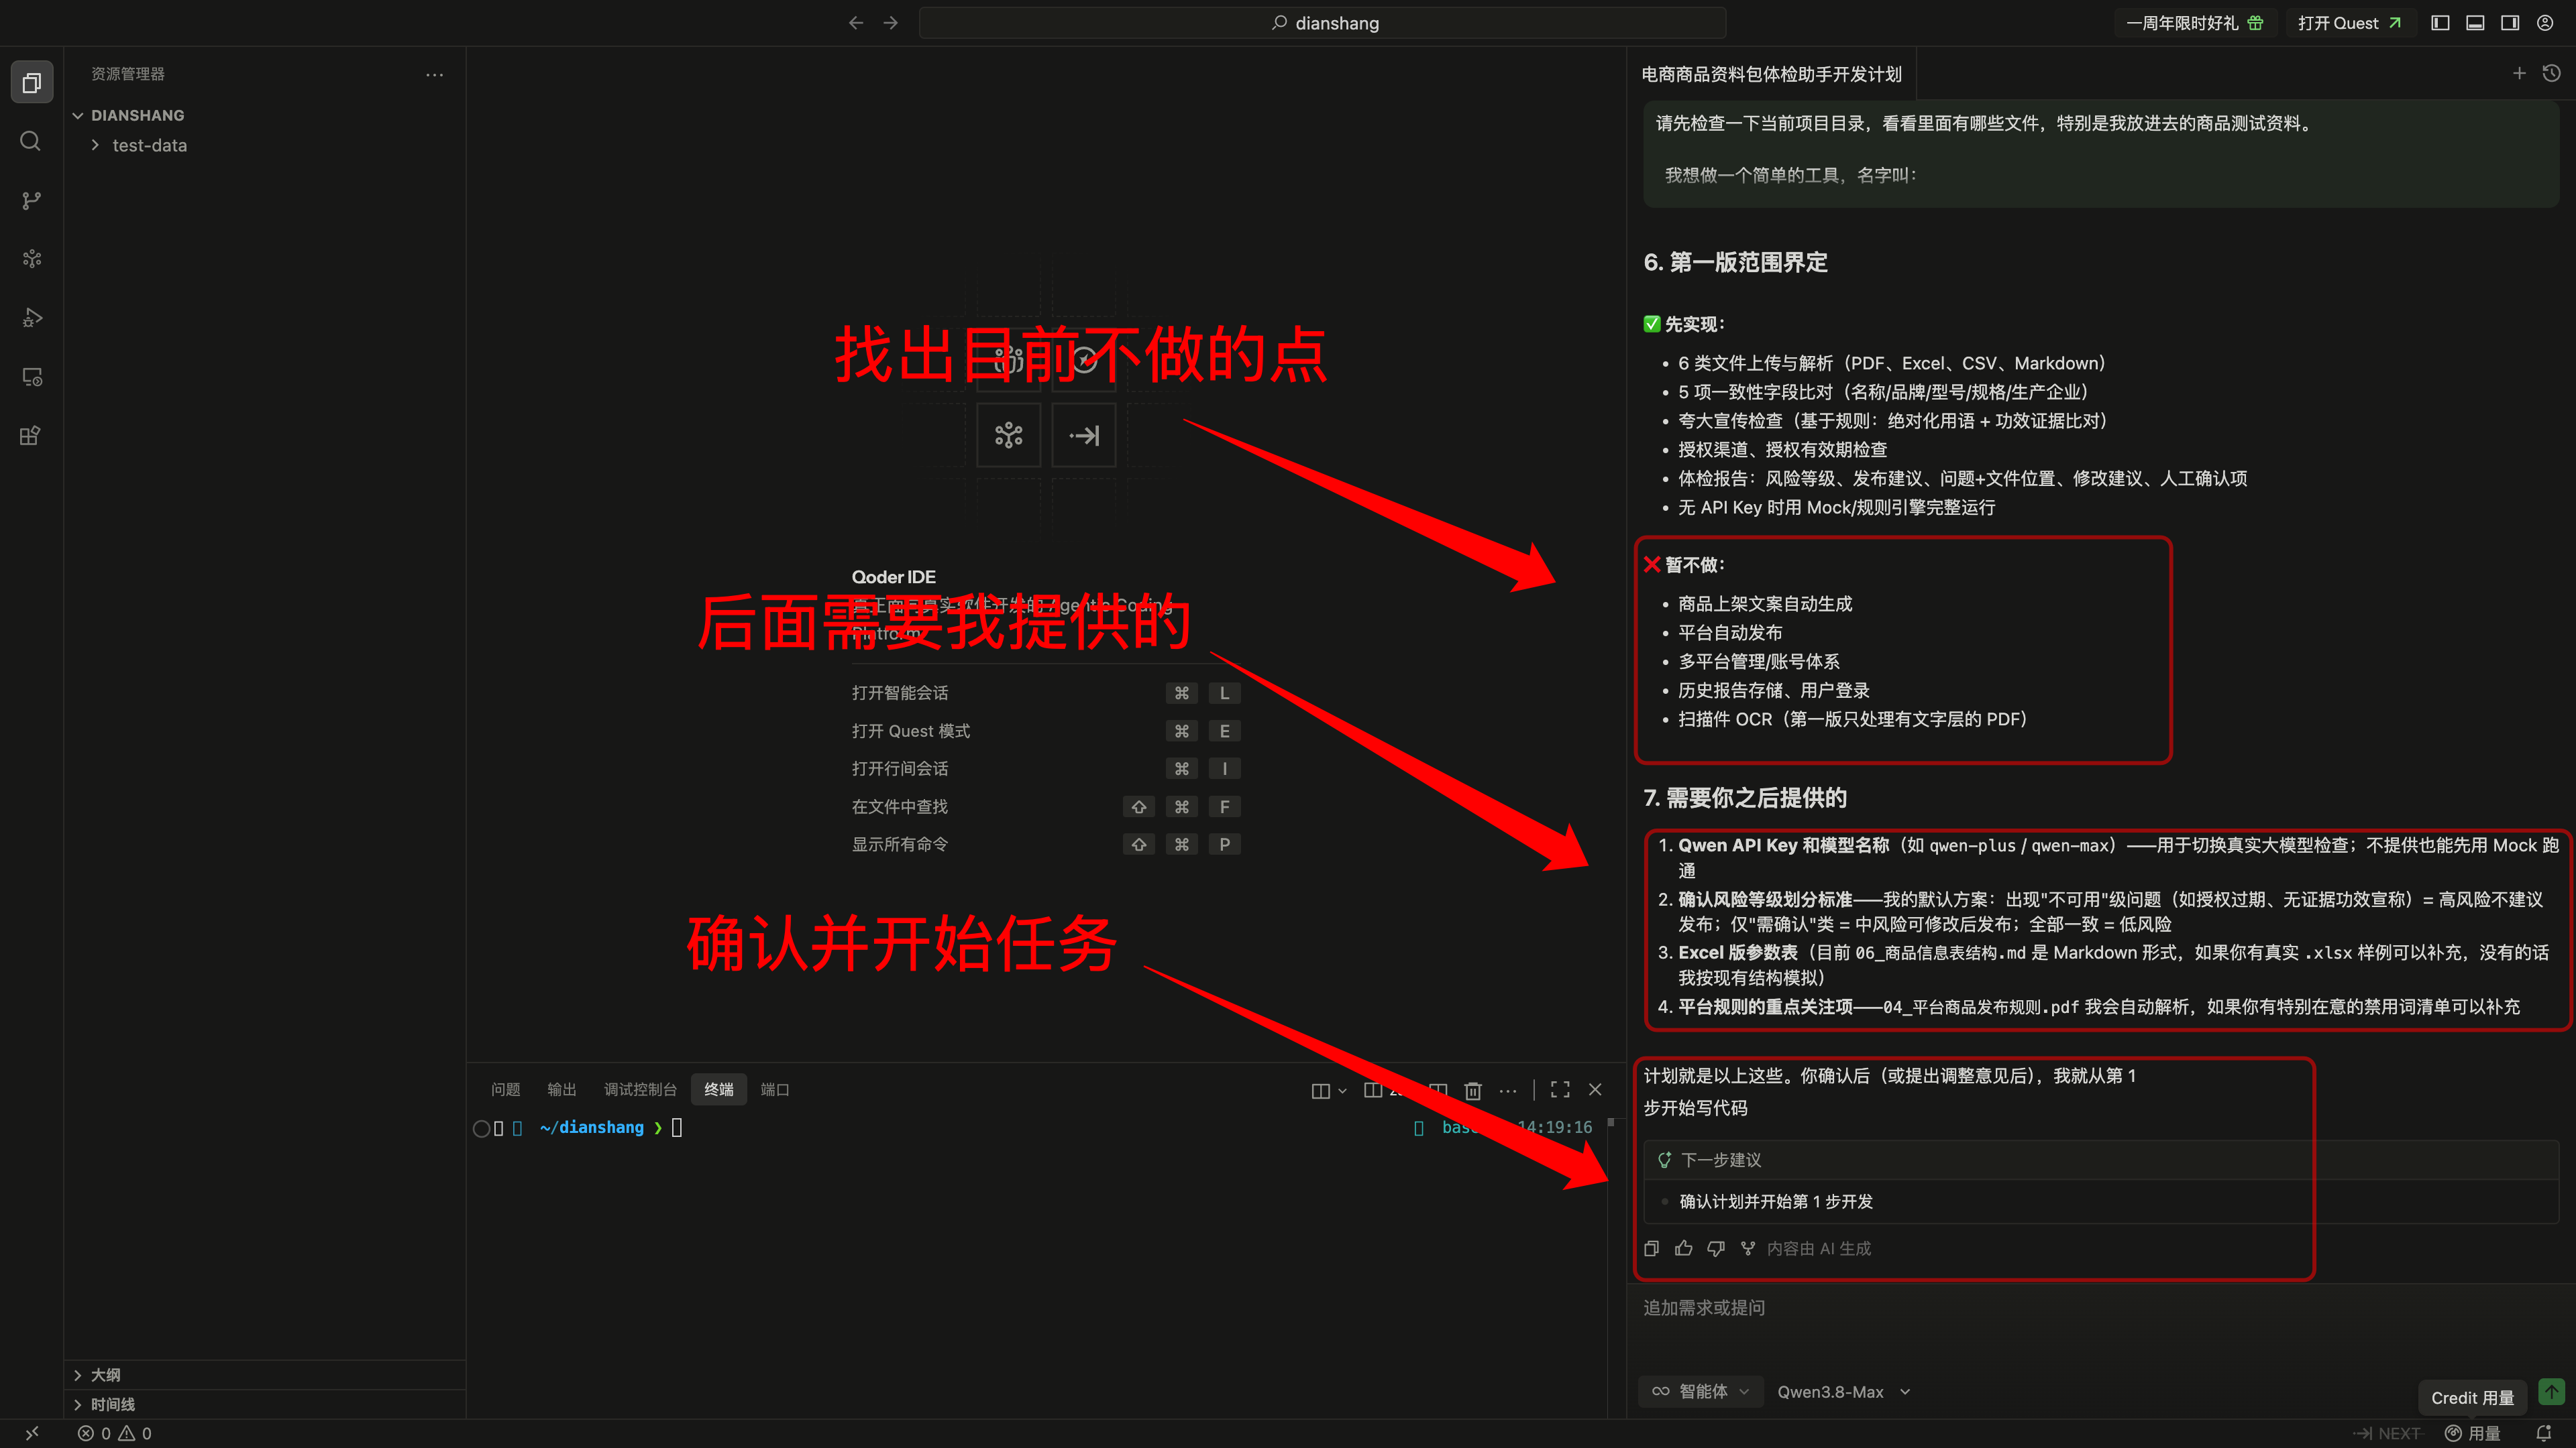Switch to the 调试控制台 tab
Screen dimensions: 2576x1448
click(640, 1089)
